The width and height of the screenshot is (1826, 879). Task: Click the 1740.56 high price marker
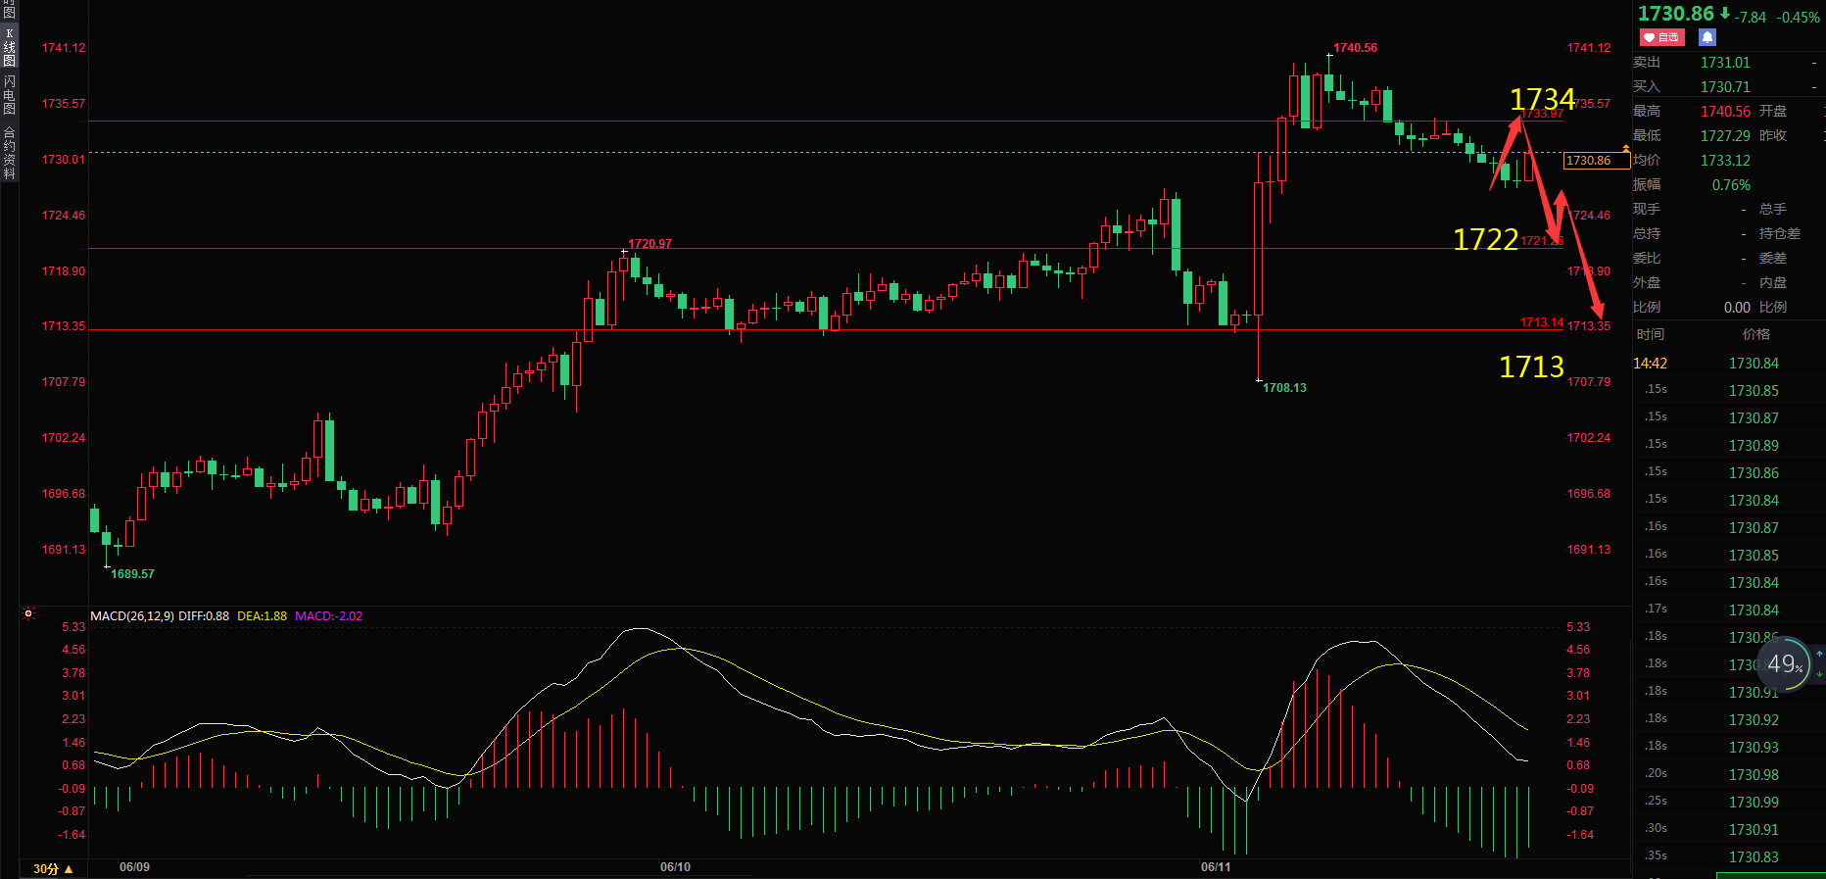click(x=1355, y=48)
